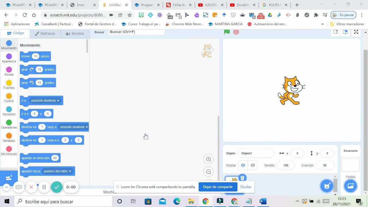Click the sprite x position field
Screen dimensions: 368x207
(297, 153)
